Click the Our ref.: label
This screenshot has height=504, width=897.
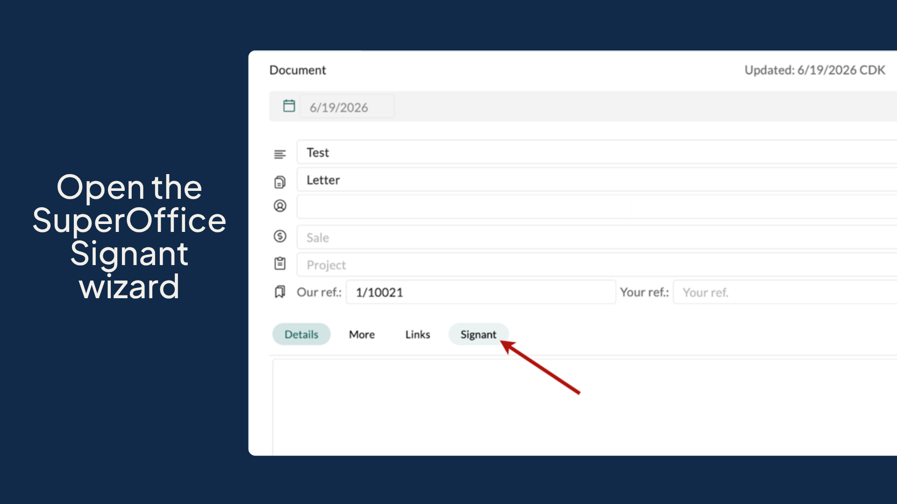[x=319, y=292]
